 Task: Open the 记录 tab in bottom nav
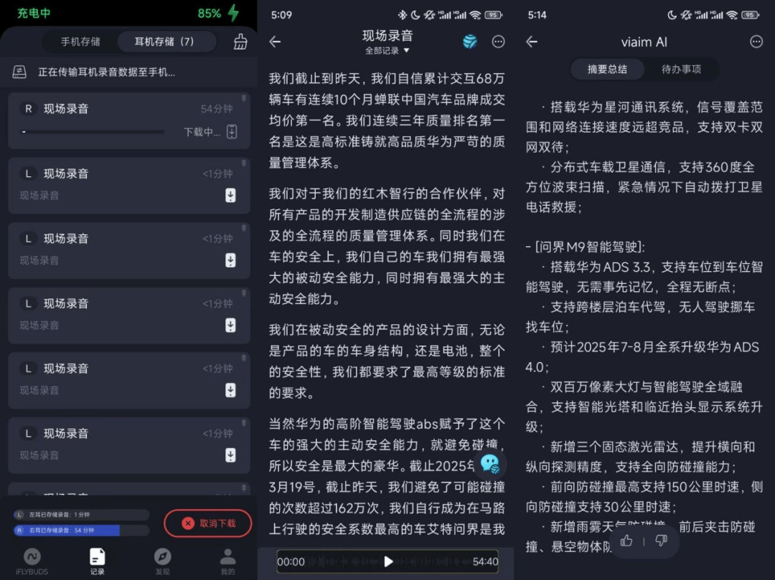tap(98, 561)
